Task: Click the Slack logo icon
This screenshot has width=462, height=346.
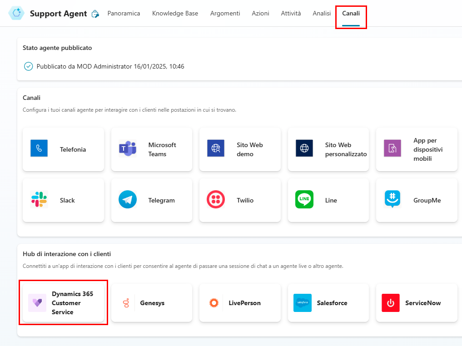Action: click(x=39, y=199)
